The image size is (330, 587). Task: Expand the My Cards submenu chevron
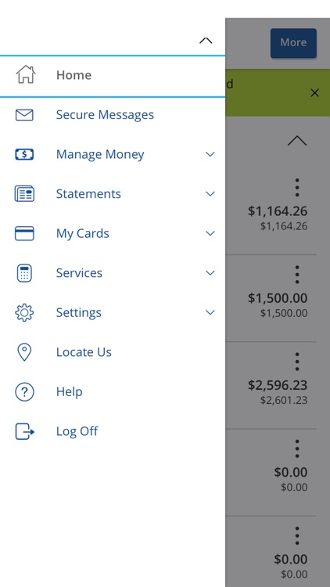(x=210, y=233)
